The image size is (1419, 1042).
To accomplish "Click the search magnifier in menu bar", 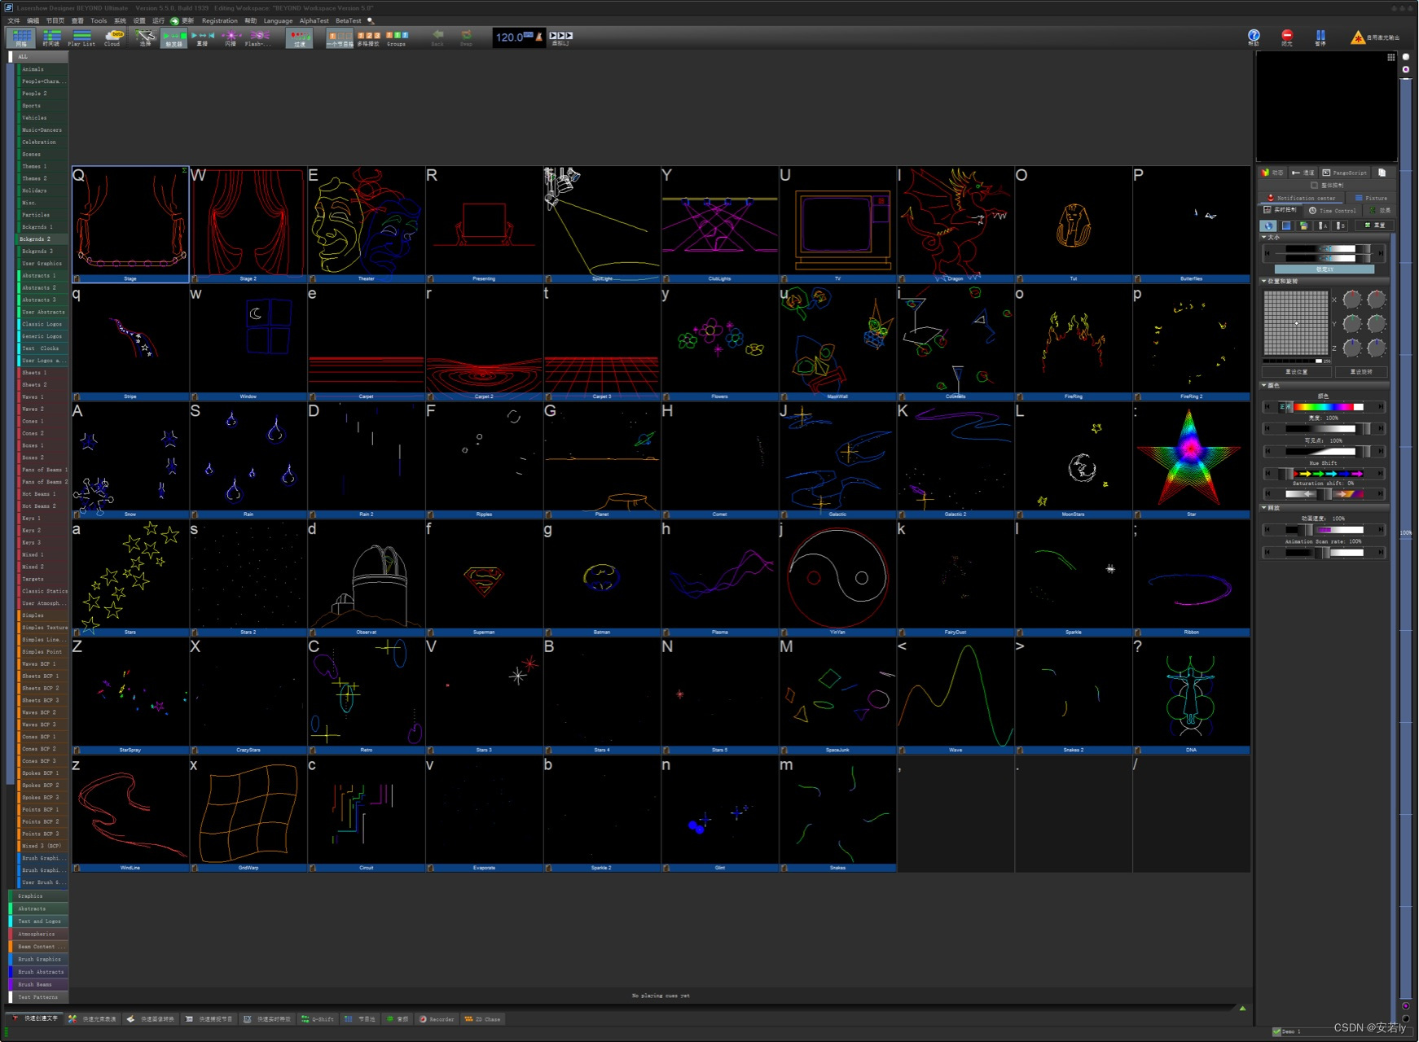I will coord(371,20).
